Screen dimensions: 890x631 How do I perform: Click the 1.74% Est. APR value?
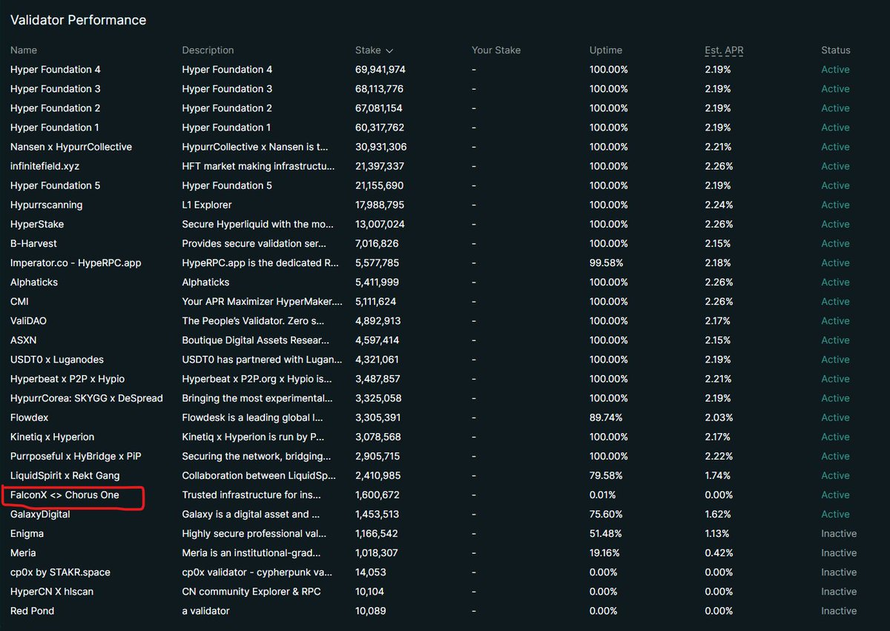pyautogui.click(x=718, y=475)
